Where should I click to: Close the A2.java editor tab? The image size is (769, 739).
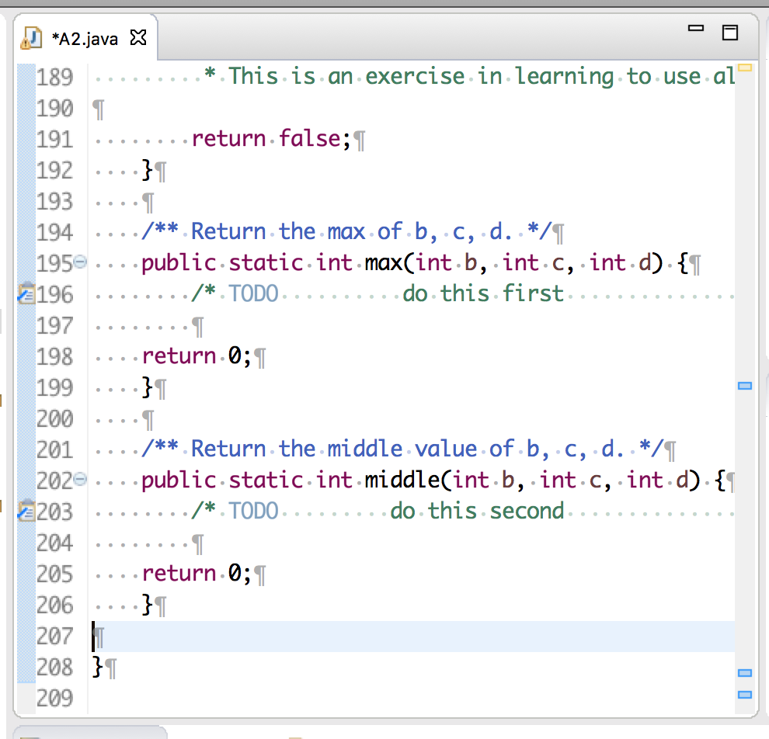[x=138, y=37]
